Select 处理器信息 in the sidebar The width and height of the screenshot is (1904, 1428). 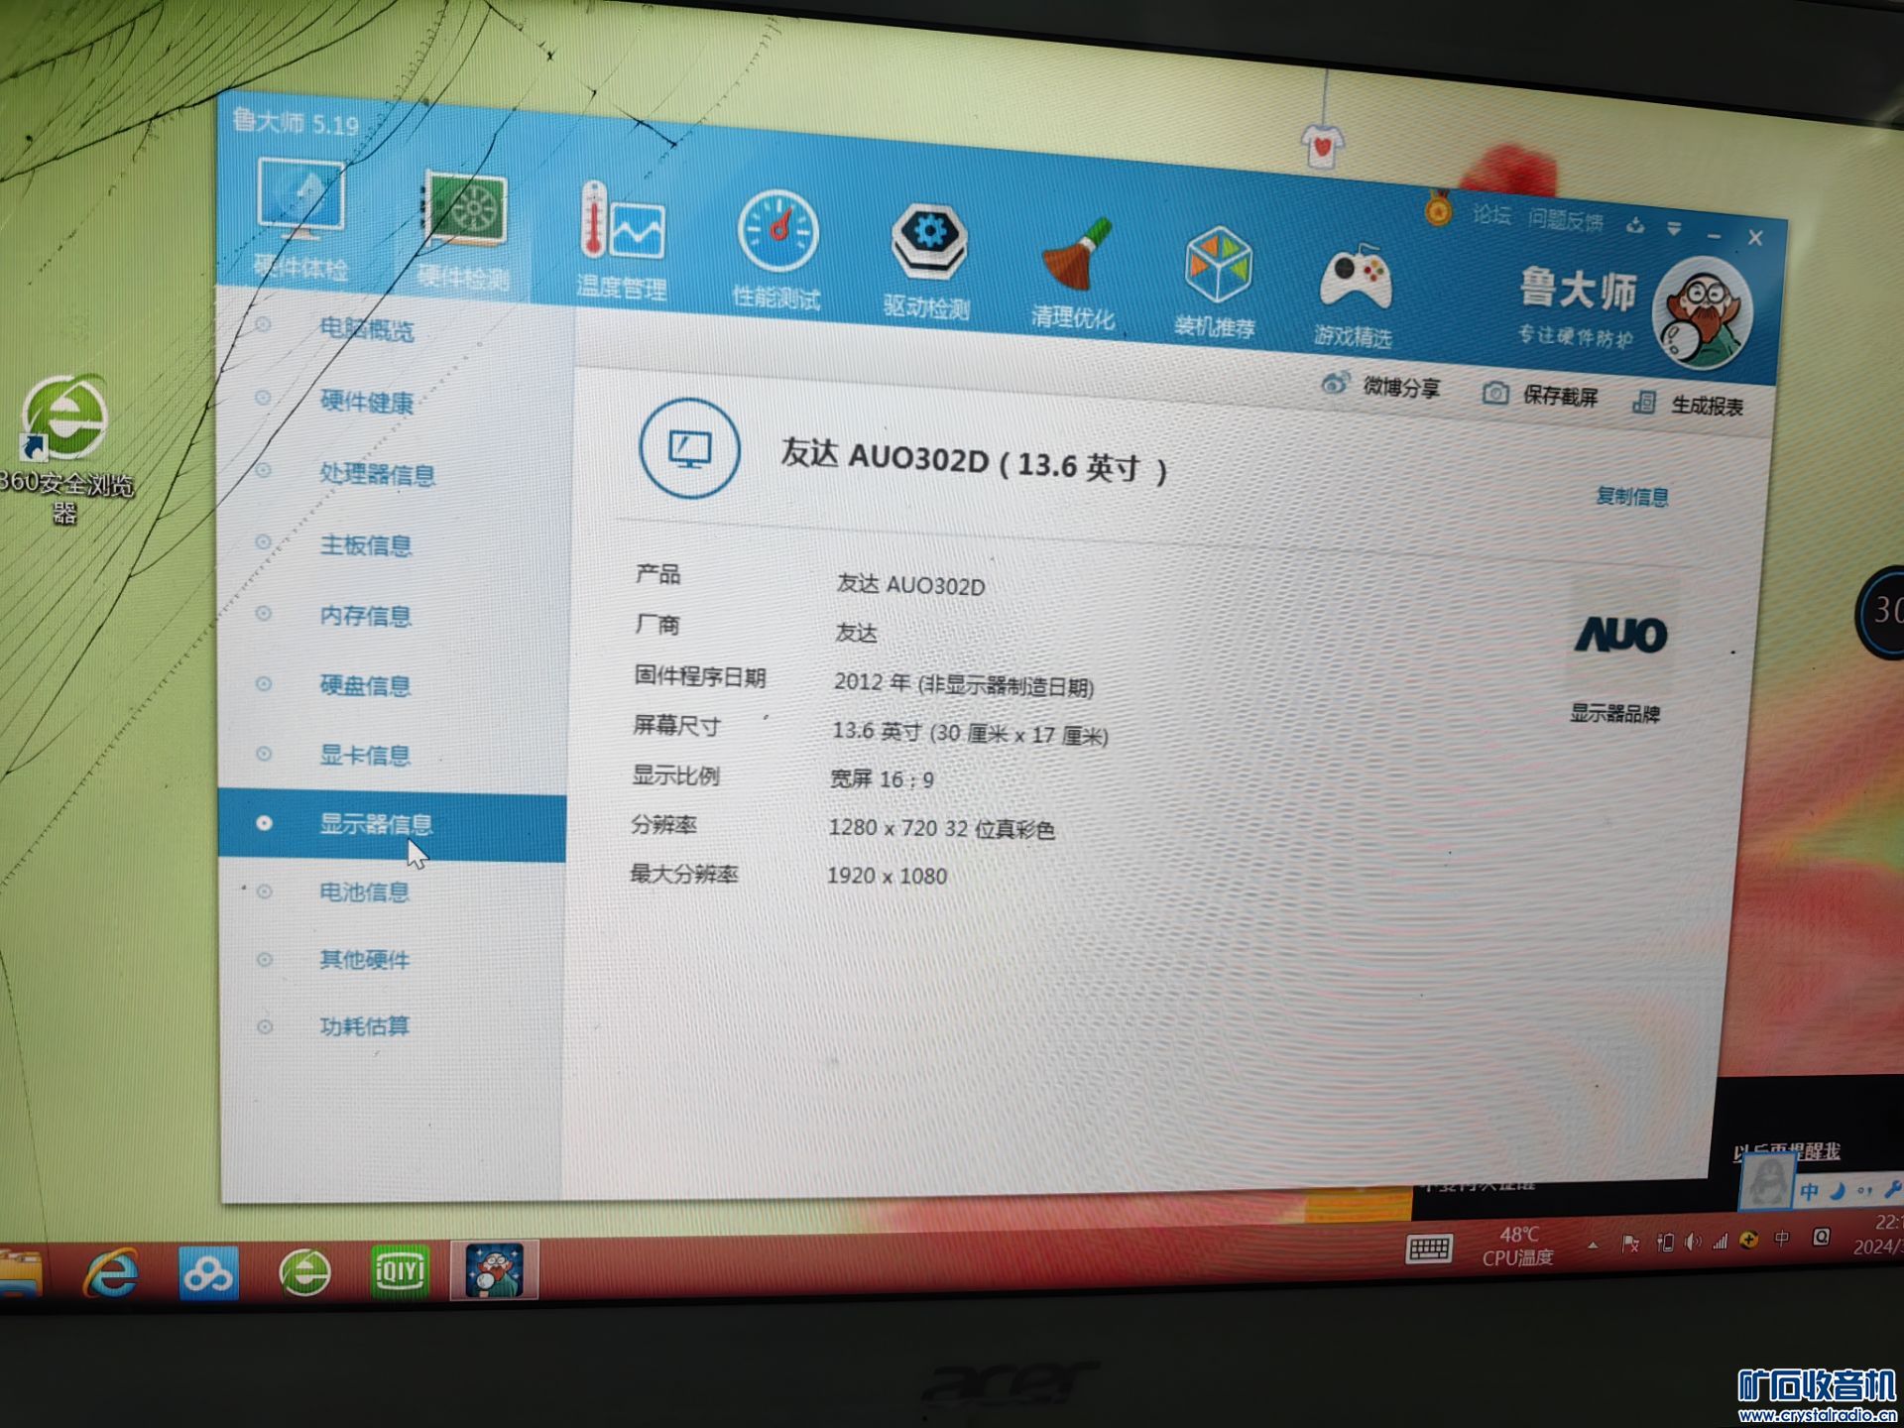377,474
